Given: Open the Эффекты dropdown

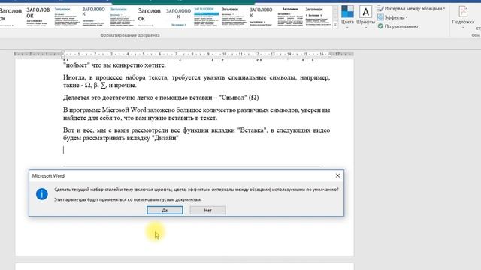Looking at the screenshot, I should click(x=392, y=17).
